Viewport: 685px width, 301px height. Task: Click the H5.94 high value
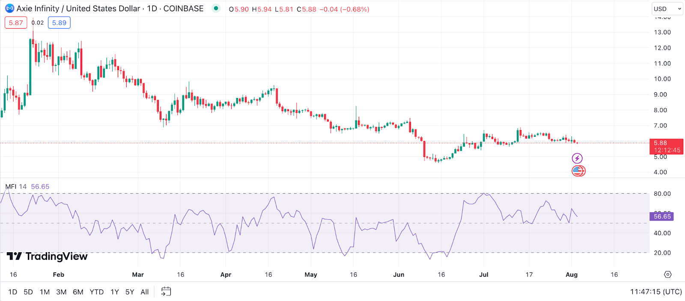(262, 9)
